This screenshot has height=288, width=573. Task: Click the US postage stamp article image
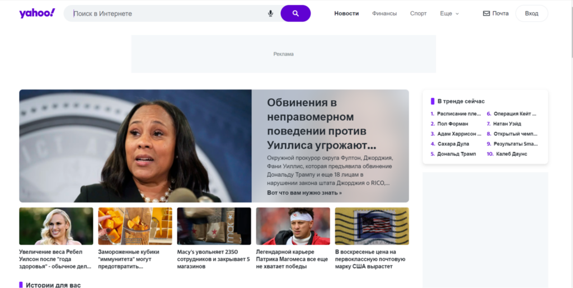(372, 226)
